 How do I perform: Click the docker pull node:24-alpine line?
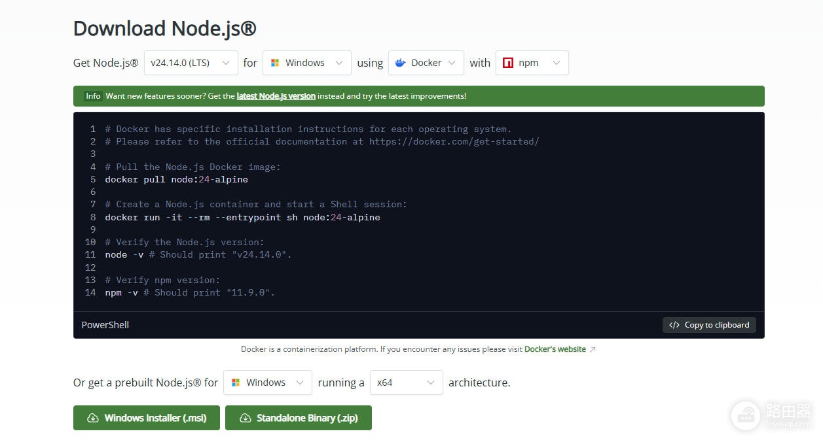tap(176, 179)
